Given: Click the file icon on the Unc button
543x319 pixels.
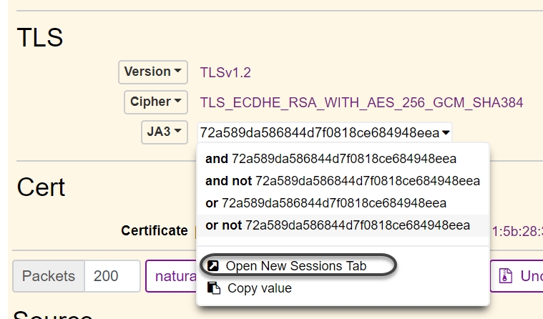Looking at the screenshot, I should point(506,276).
